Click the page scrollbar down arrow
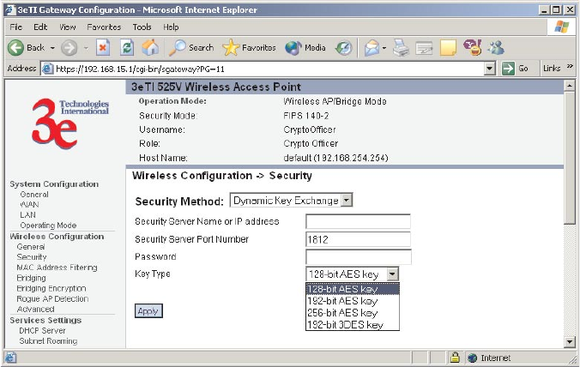Image resolution: width=580 pixels, height=367 pixels. pos(570,342)
